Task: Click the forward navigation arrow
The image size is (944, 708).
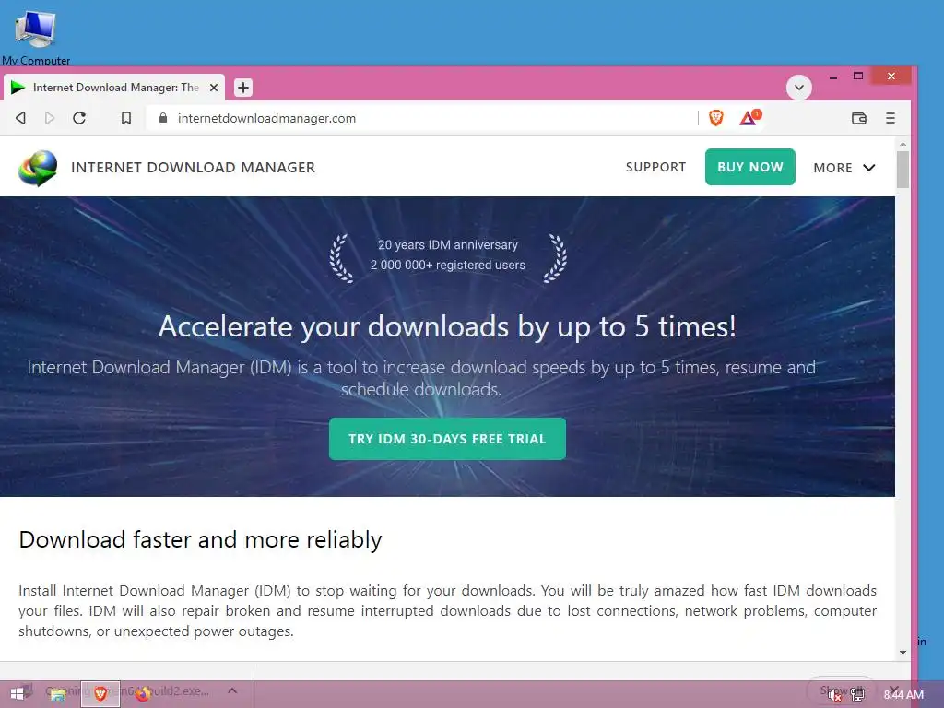Action: click(x=50, y=118)
